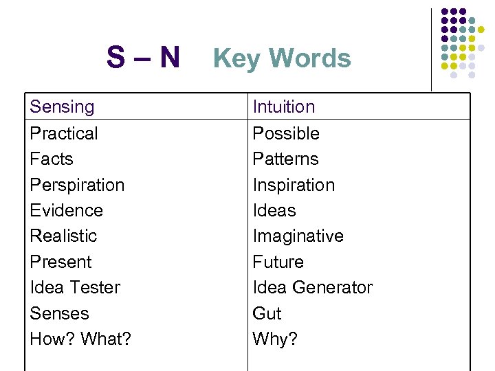Select the 'Intuition' column header

point(284,107)
